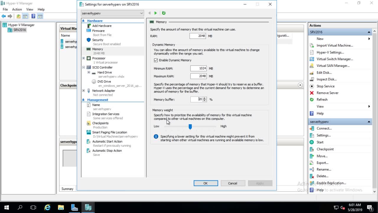Collapse the Management section header
The width and height of the screenshot is (378, 213).
click(x=84, y=100)
